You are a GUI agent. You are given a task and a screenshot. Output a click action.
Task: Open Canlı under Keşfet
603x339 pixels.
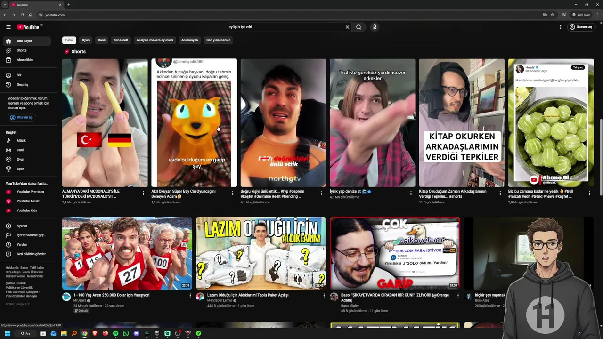pyautogui.click(x=26, y=150)
